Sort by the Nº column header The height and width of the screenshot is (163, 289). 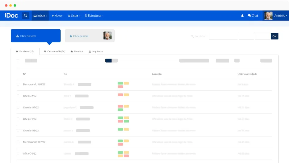click(24, 74)
